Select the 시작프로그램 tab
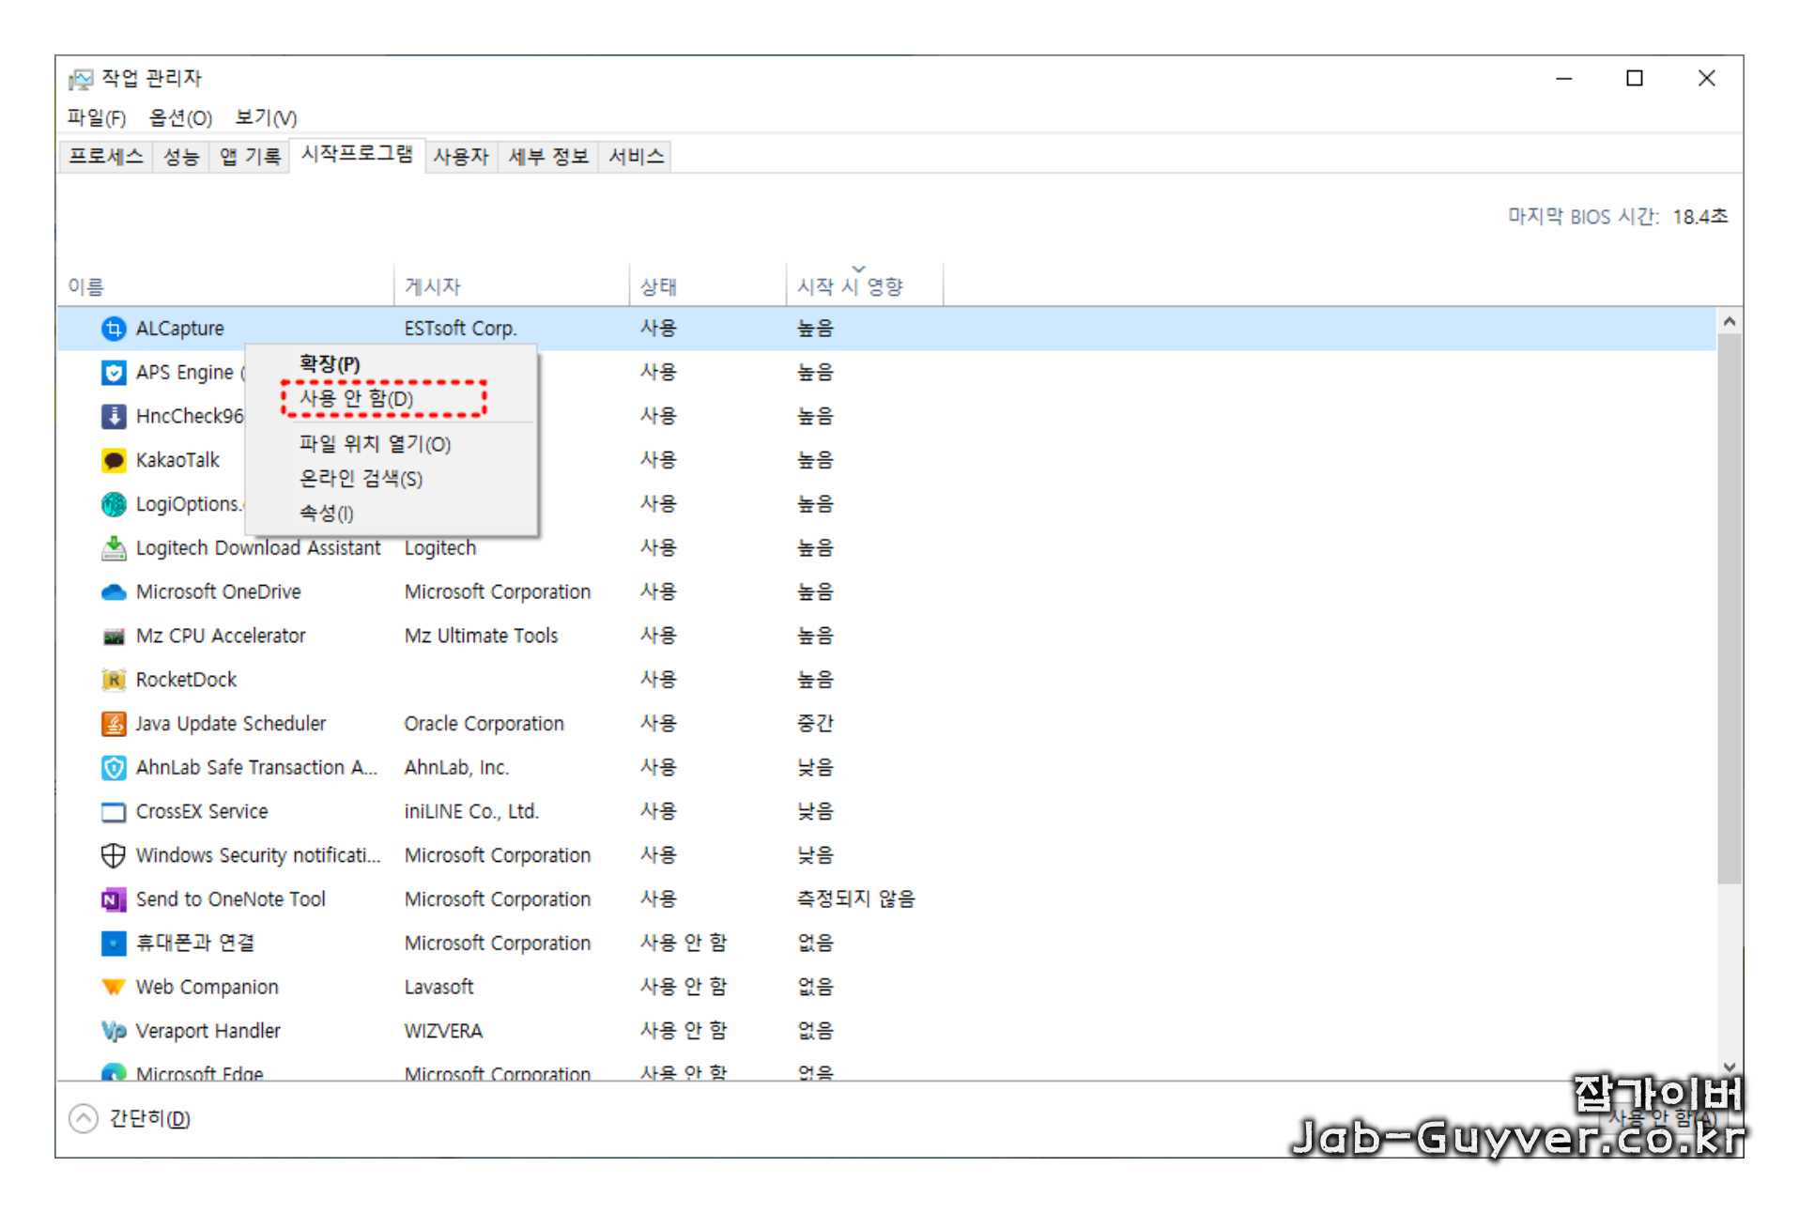 click(x=357, y=154)
